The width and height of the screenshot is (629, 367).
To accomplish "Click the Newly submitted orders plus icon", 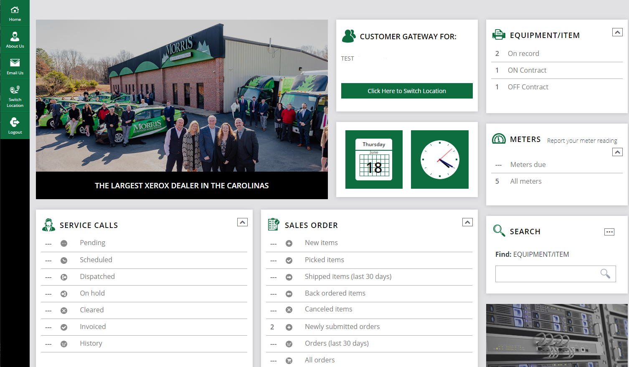I will [x=289, y=327].
